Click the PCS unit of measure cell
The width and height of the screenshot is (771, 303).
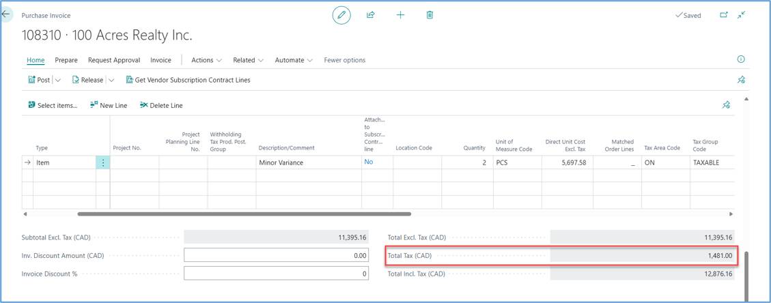(x=517, y=162)
